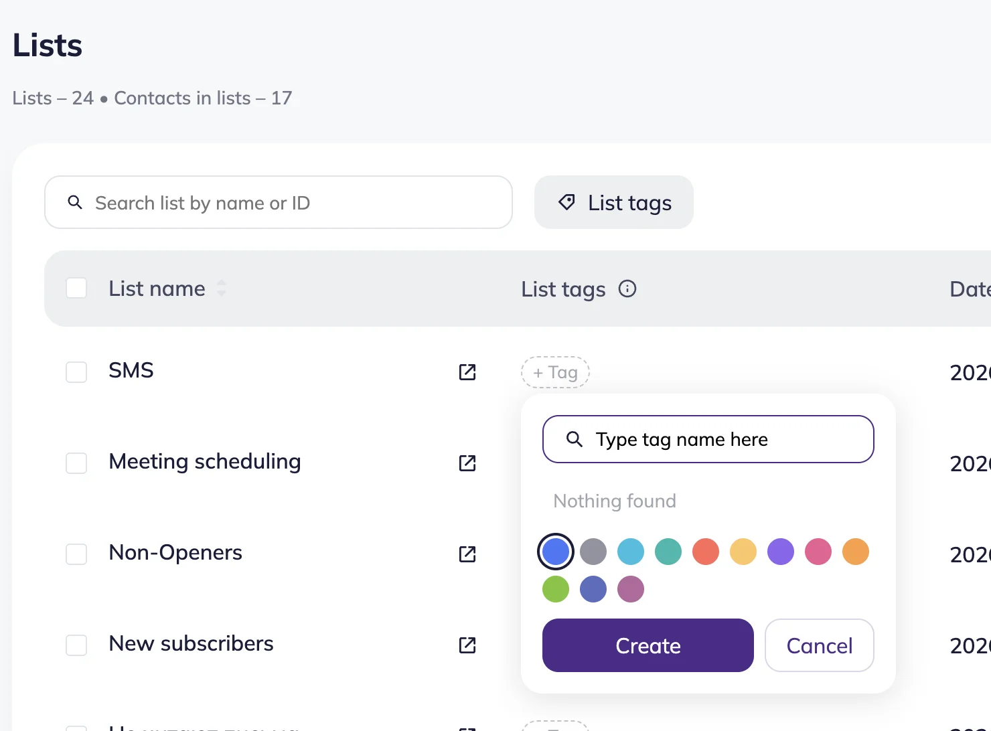Click the New subscribers list name
Screen dimensions: 991x731
191,643
